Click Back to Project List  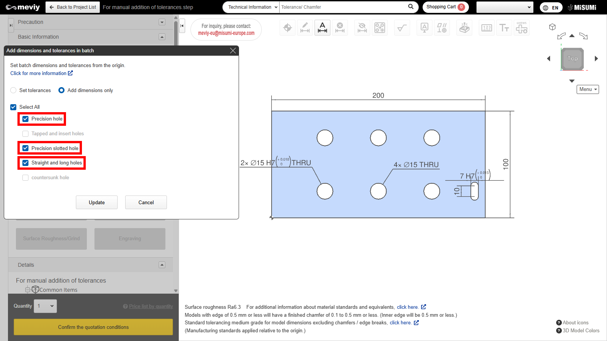tap(73, 7)
